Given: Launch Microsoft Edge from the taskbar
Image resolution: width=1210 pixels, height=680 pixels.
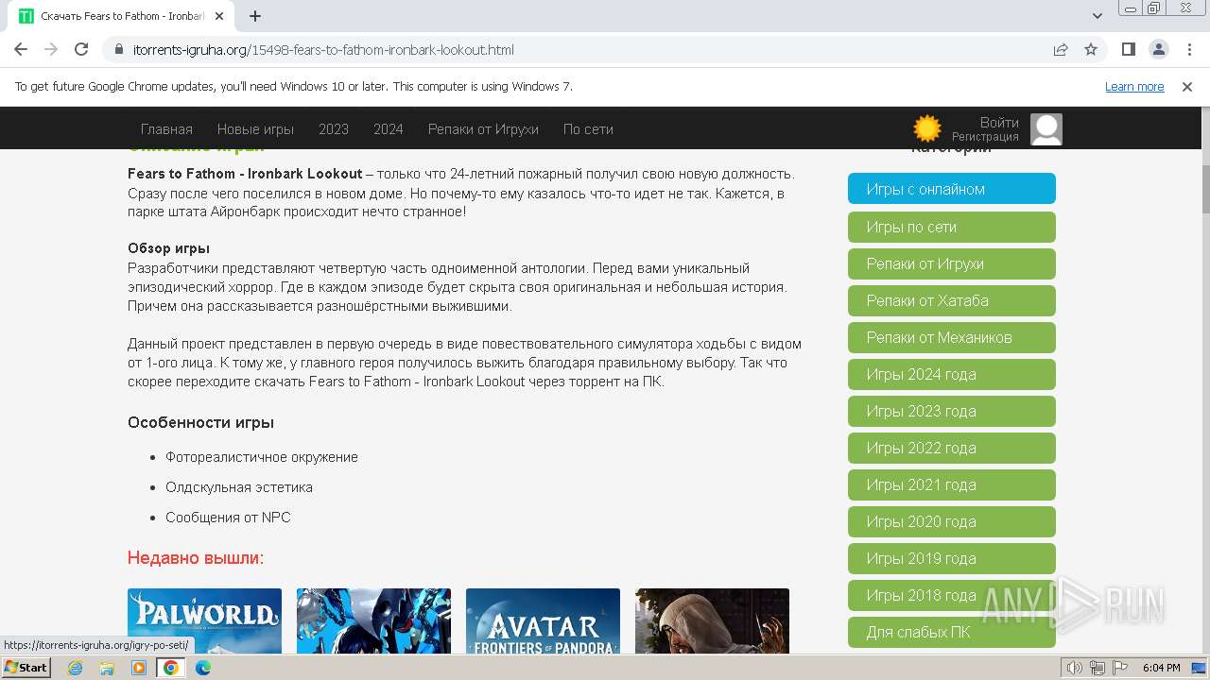Looking at the screenshot, I should point(203,668).
